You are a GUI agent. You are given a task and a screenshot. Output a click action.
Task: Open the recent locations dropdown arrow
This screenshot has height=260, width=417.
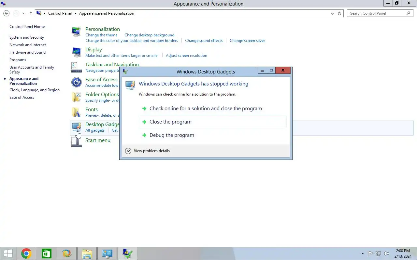click(x=23, y=13)
